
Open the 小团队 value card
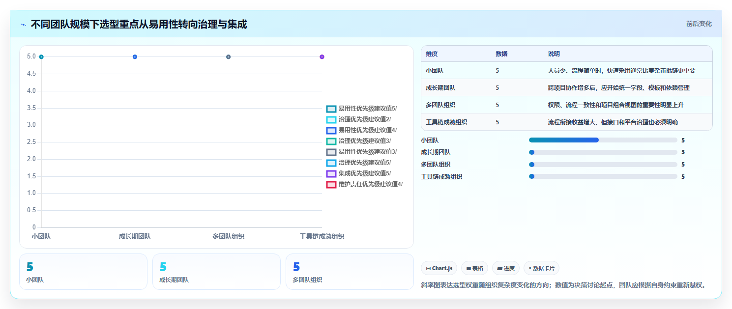[83, 272]
